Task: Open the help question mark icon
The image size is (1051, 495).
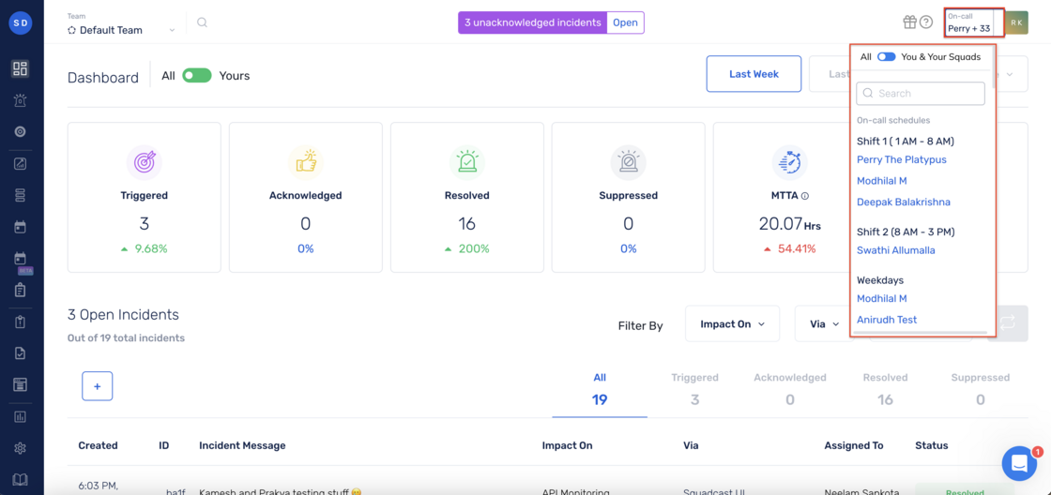Action: (x=926, y=22)
